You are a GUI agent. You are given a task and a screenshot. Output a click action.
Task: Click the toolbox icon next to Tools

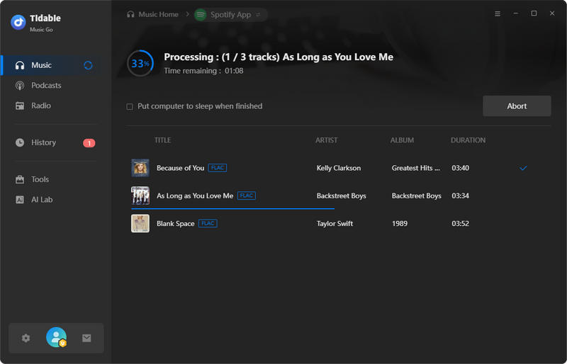20,180
